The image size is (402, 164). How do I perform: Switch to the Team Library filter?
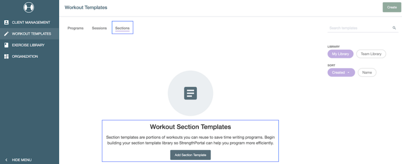click(371, 54)
